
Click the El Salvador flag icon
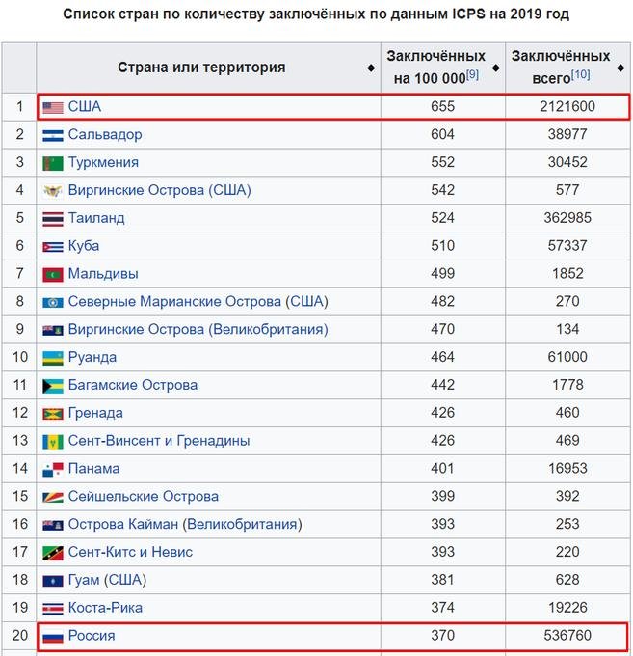coord(53,135)
